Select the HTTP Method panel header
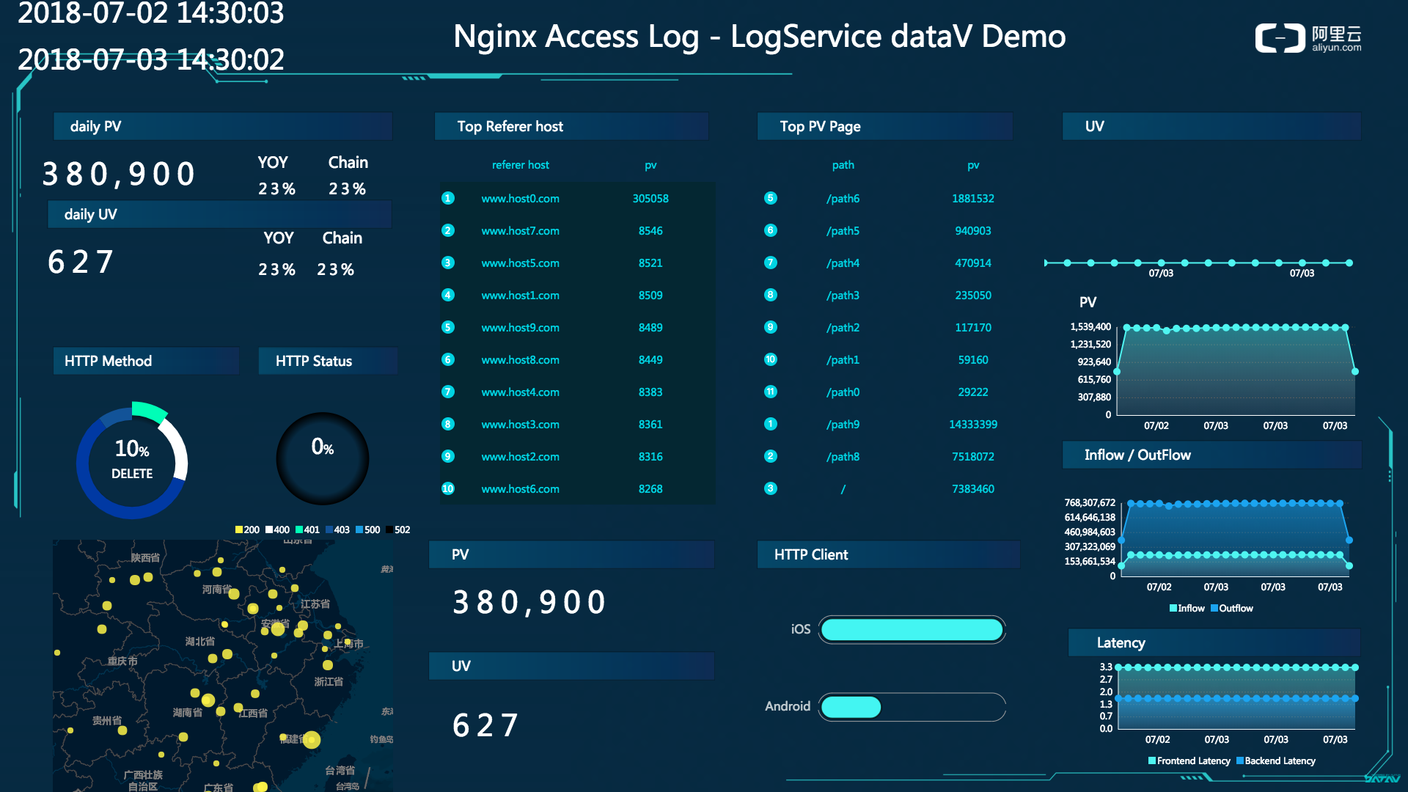 click(x=146, y=361)
